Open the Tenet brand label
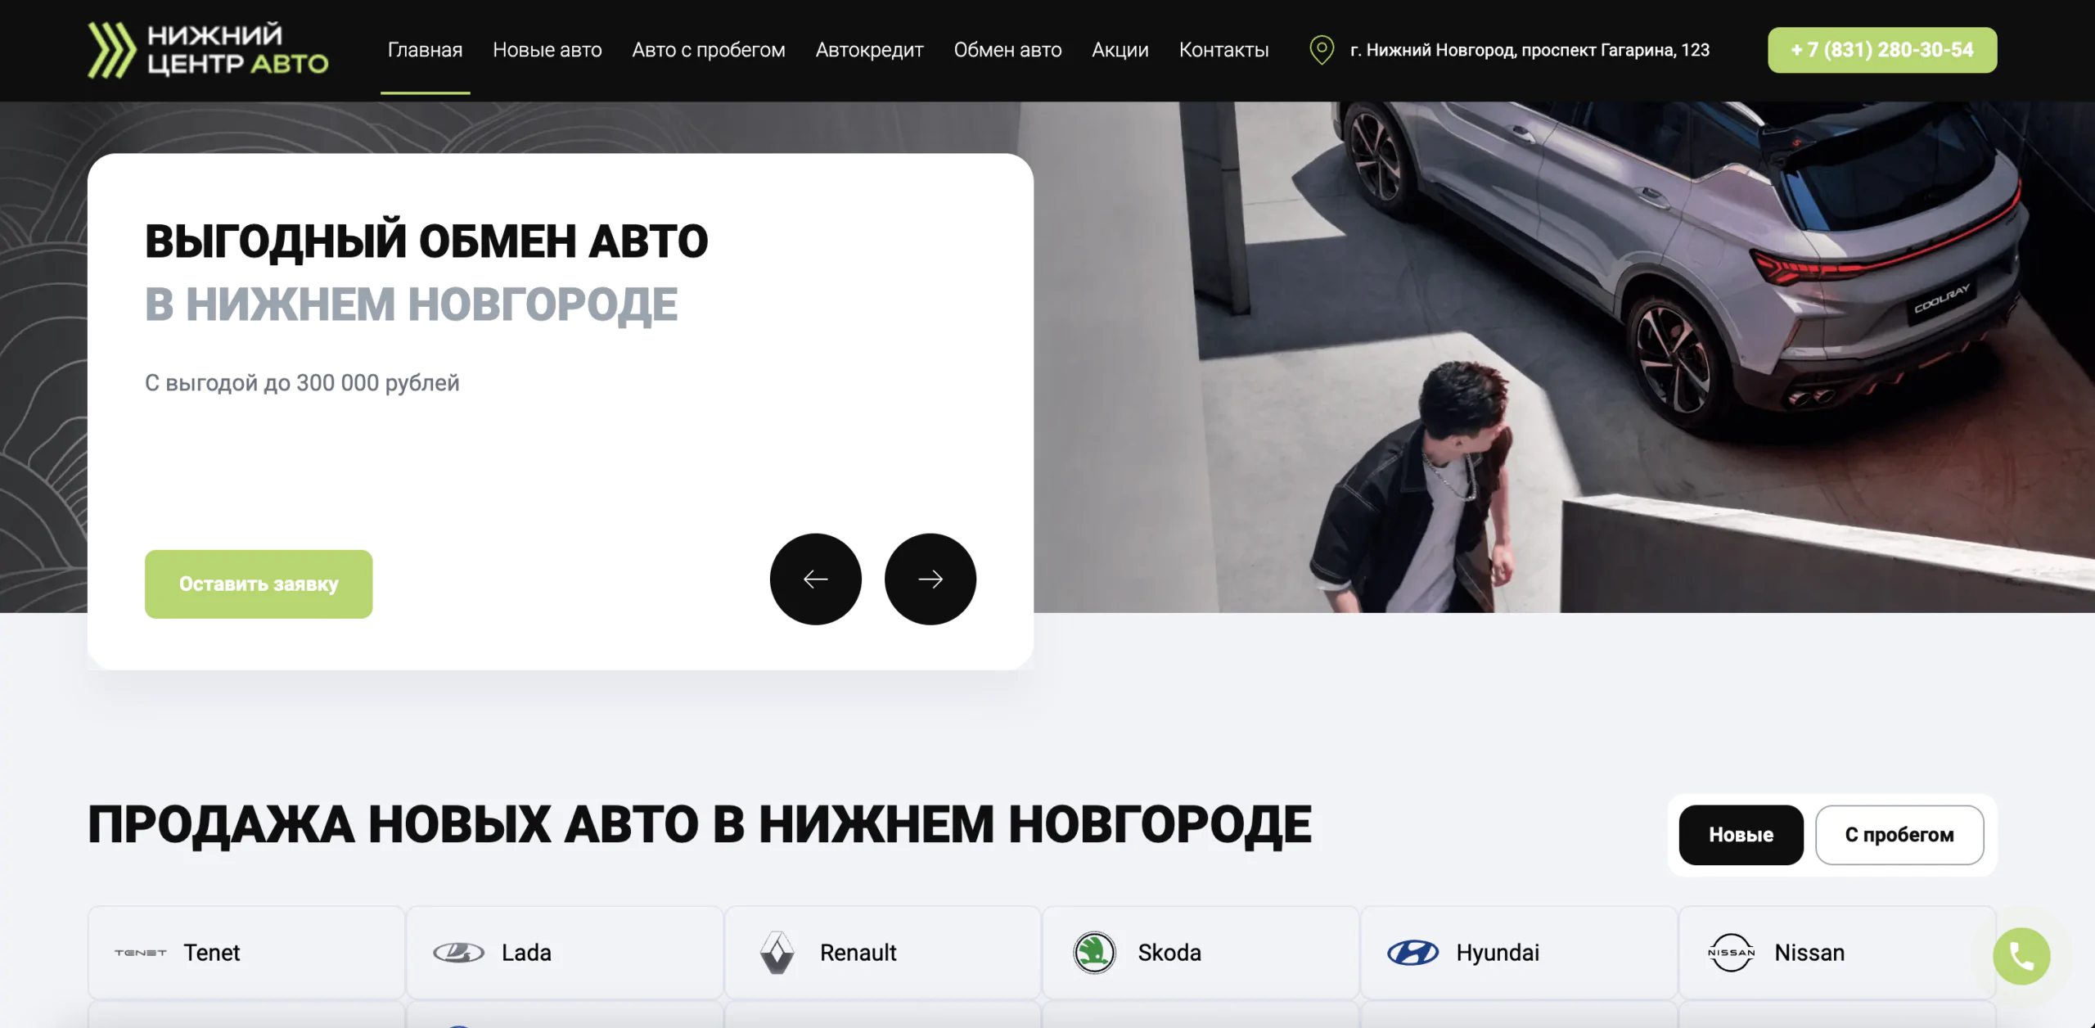 tap(211, 953)
